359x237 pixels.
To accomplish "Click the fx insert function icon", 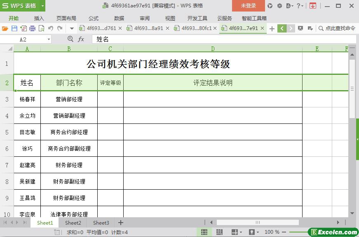I will tap(81, 39).
